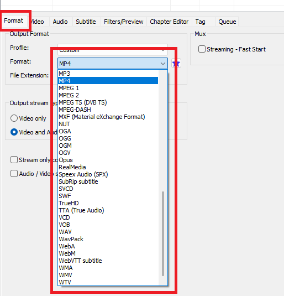This screenshot has width=284, height=296.
Task: Choose OGA from the list
Action: tap(108, 131)
